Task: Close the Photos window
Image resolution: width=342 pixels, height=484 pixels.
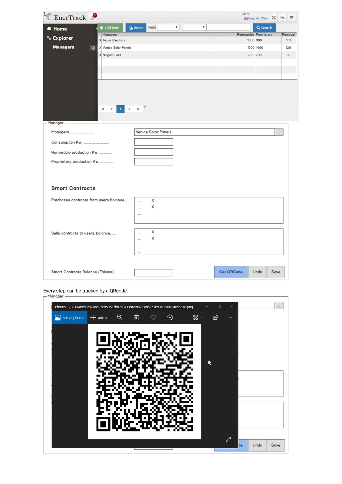Action: [232, 307]
